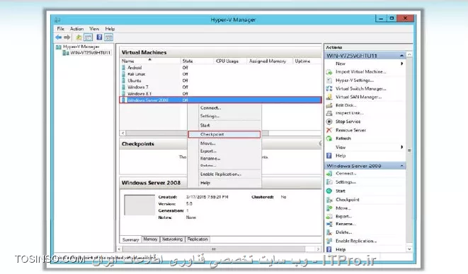Click Move icon in Actions pane
This screenshot has height=274, width=468.
pyautogui.click(x=329, y=208)
